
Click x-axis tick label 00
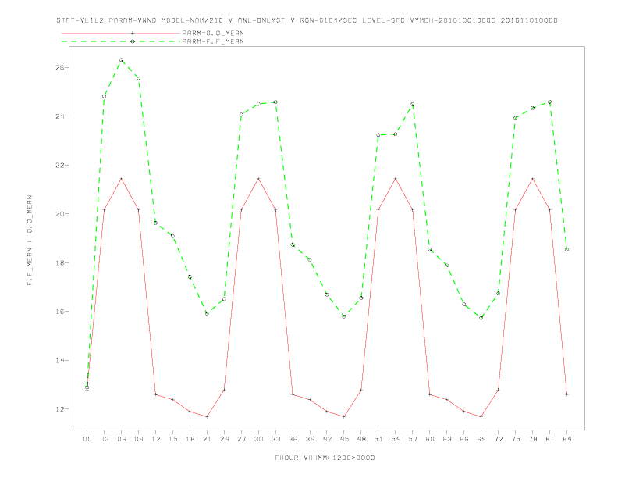[87, 439]
